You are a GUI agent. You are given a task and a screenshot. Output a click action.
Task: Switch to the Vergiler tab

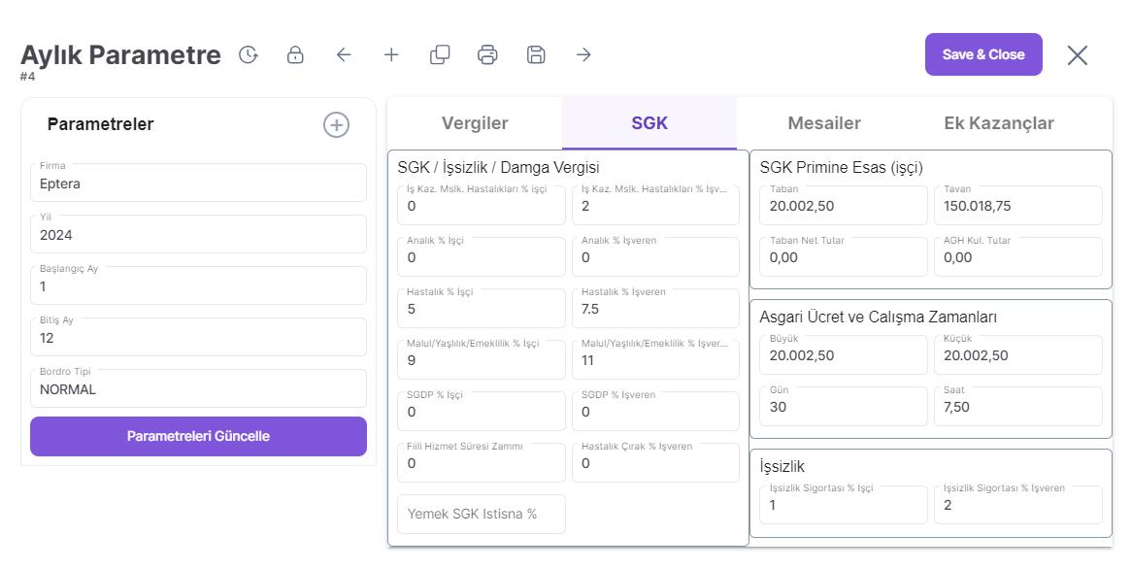[x=475, y=123]
